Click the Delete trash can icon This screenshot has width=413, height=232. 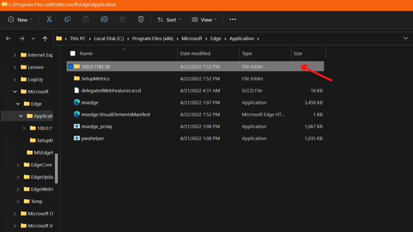(141, 19)
